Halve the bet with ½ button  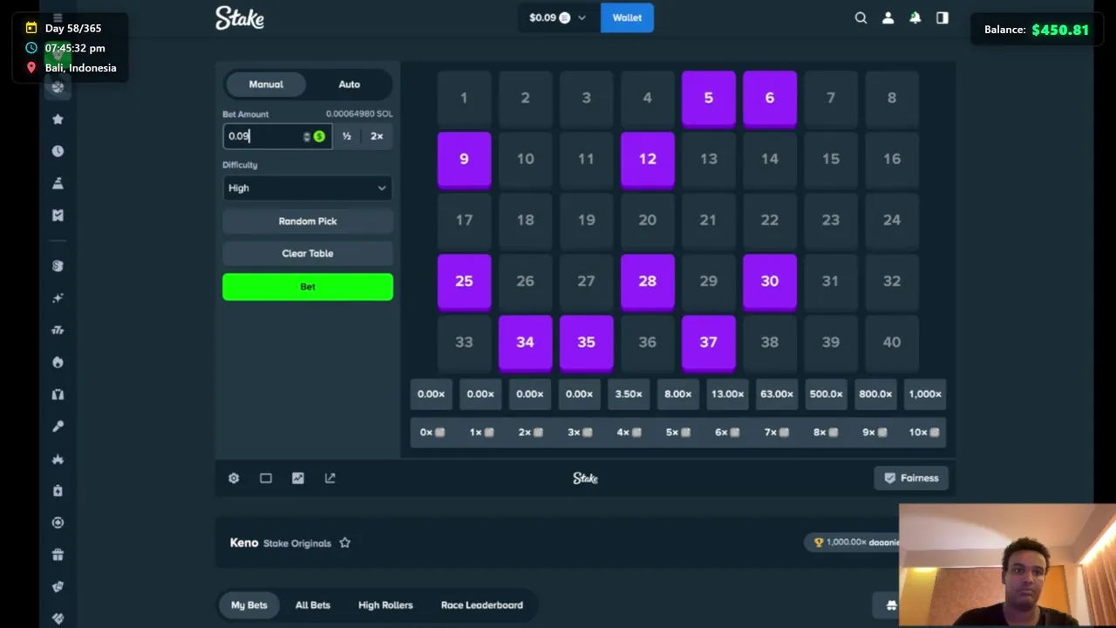(x=347, y=136)
